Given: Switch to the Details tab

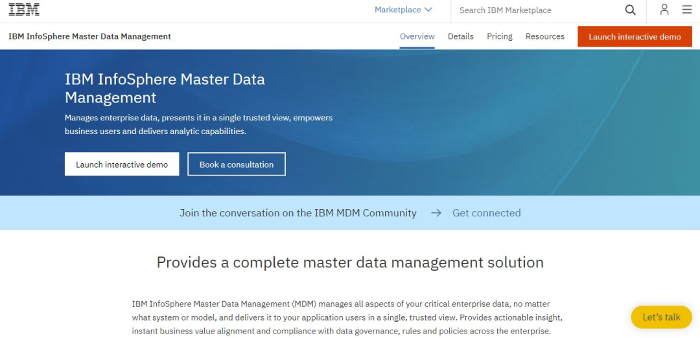Looking at the screenshot, I should tap(461, 36).
